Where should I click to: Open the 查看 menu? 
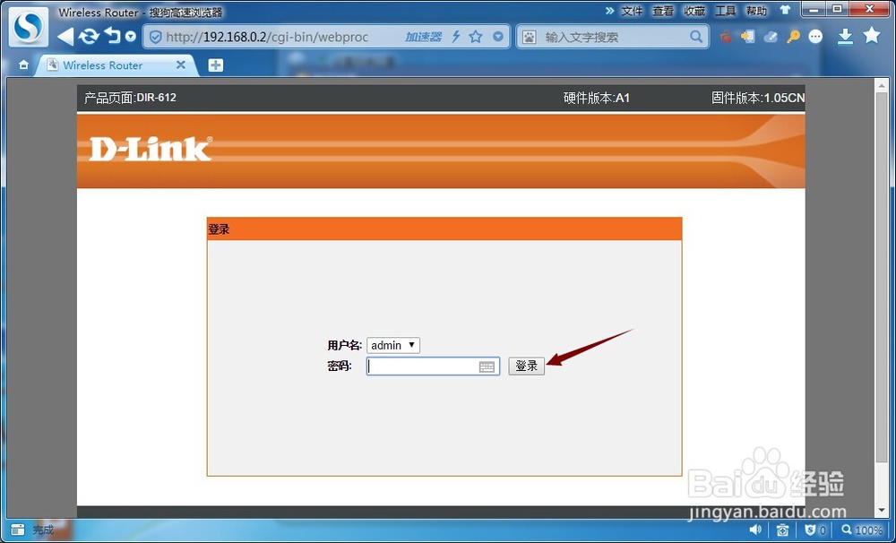click(663, 11)
